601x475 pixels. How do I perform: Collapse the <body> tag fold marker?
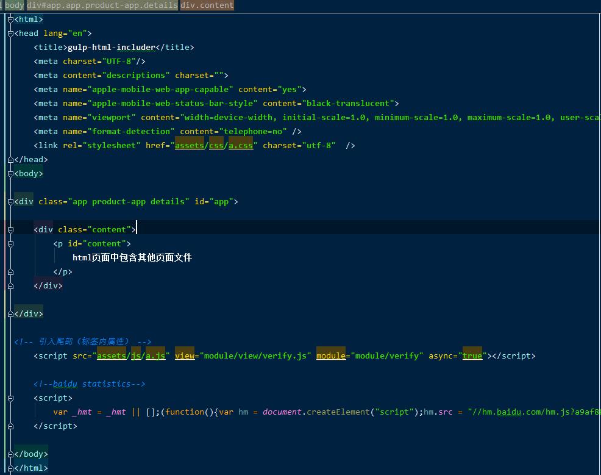pos(11,174)
